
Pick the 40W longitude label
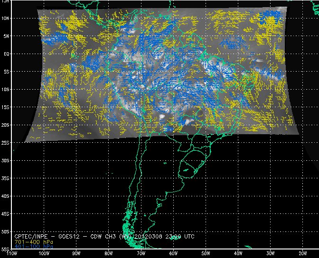(x=238, y=254)
